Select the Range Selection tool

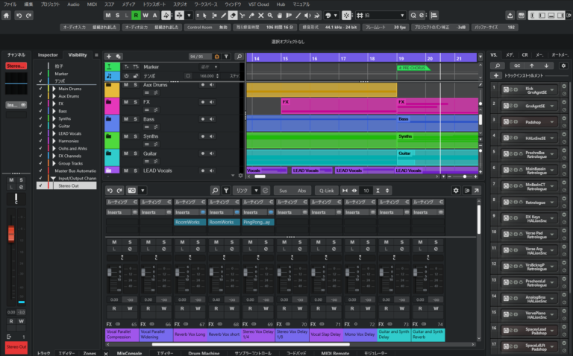(214, 16)
